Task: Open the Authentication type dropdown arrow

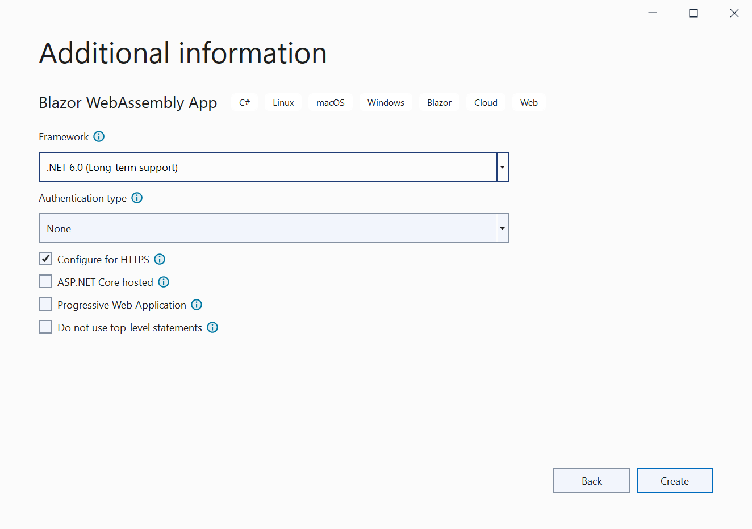Action: click(x=502, y=228)
